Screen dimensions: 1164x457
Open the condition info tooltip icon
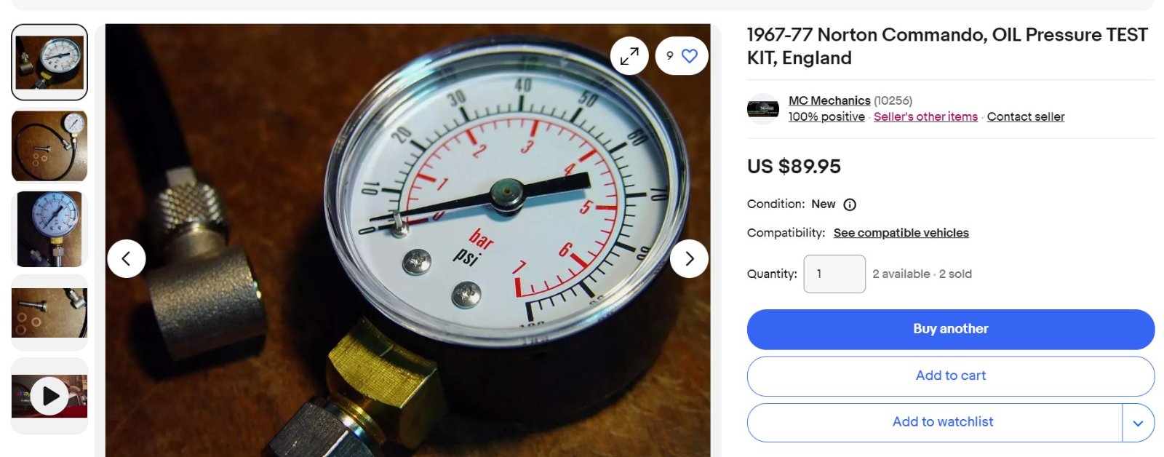pos(850,204)
